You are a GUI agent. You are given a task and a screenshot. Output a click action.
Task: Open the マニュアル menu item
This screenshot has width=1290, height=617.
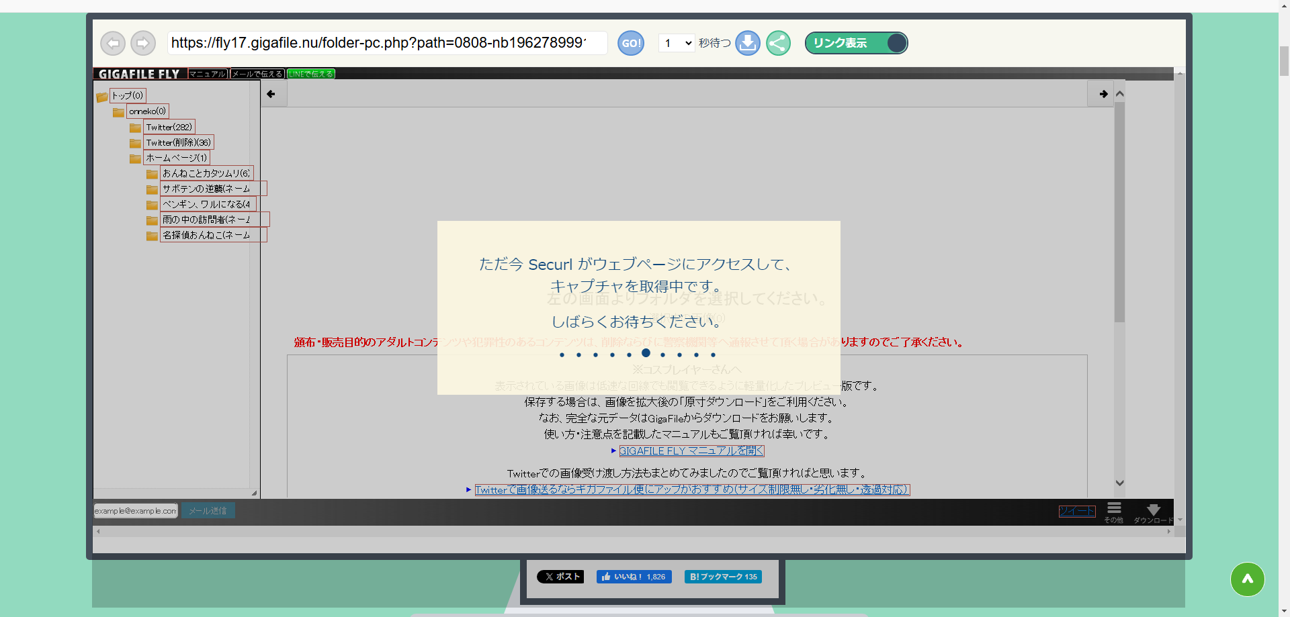(x=208, y=74)
